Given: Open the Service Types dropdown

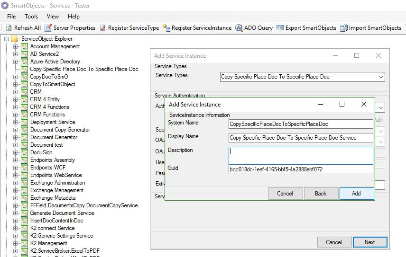Looking at the screenshot, I should [381, 77].
